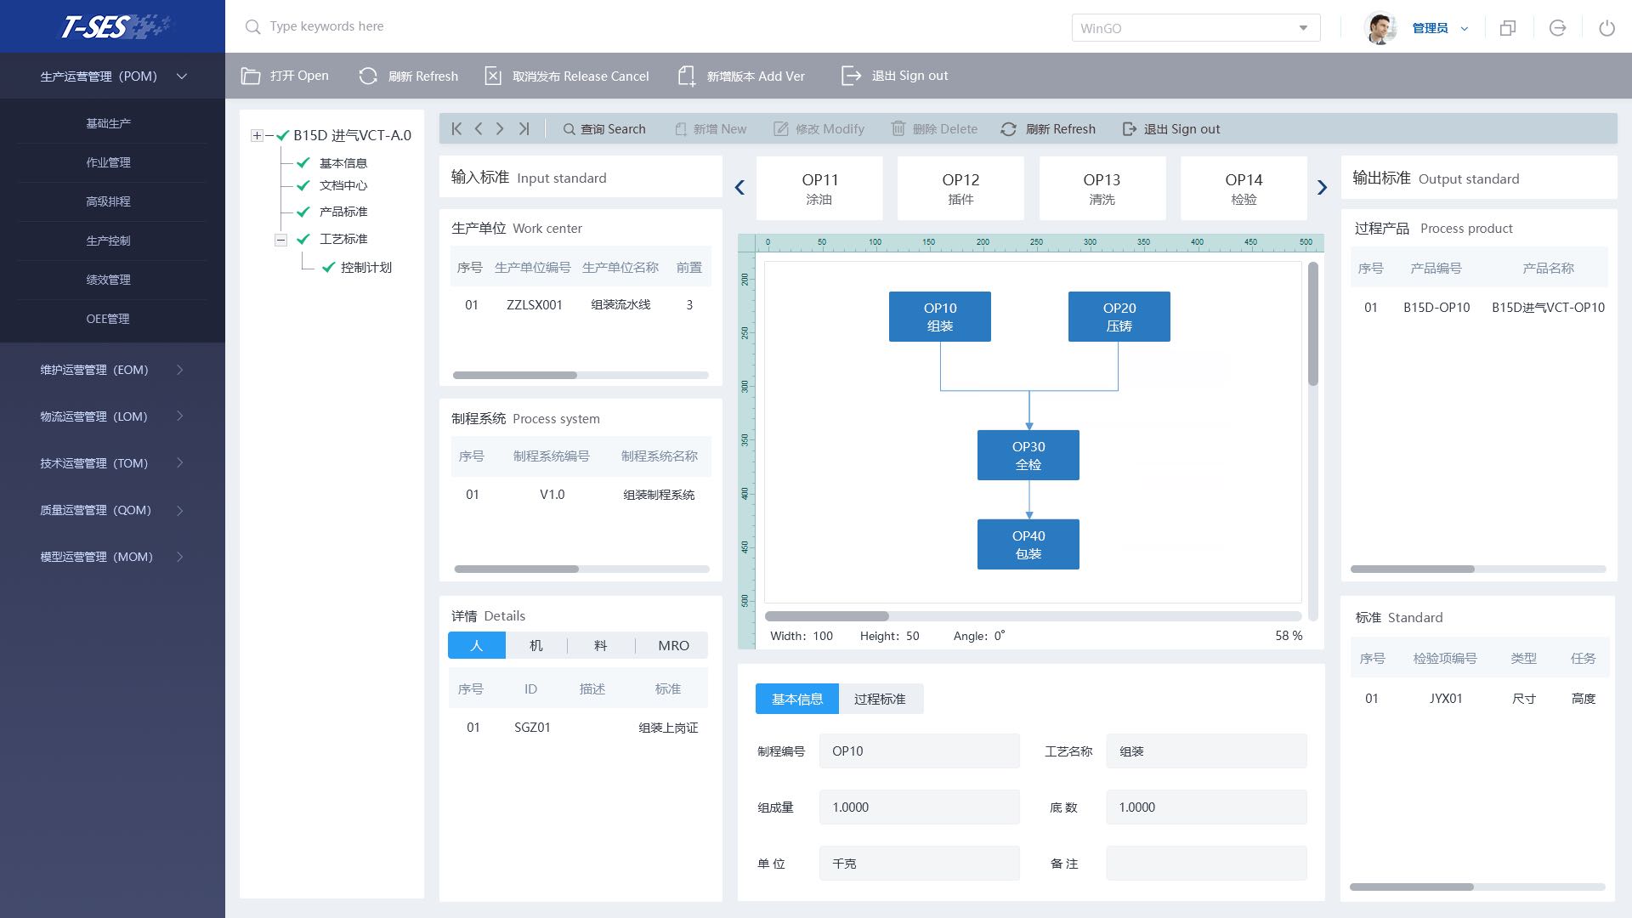Click the power icon in header
The width and height of the screenshot is (1632, 918).
(x=1606, y=28)
